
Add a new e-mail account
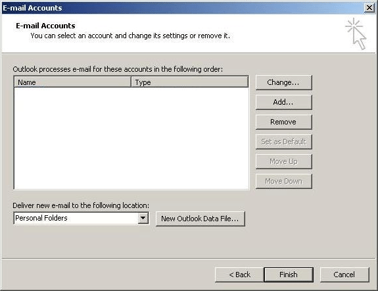(284, 102)
